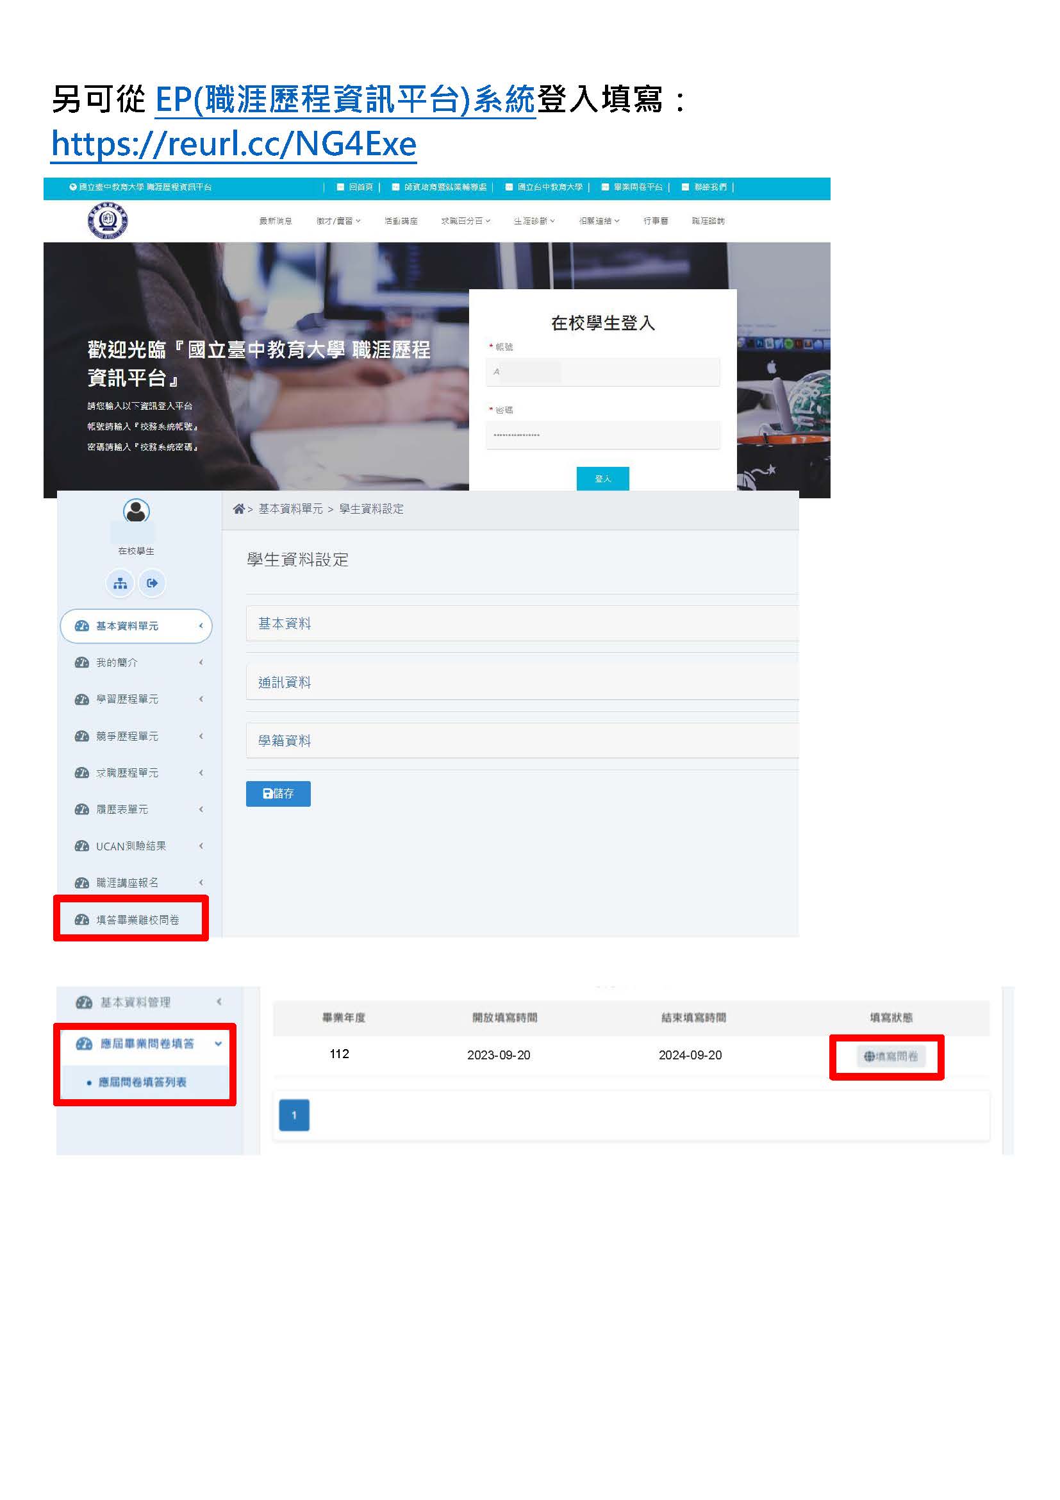Expand the 求職歷程單元 sidebar chevron
Screen dimensions: 1060x1500
(201, 773)
